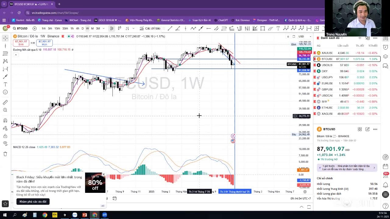Image resolution: width=390 pixels, height=219 pixels.
Task: Select the 4h timeframe
Action: 77,28
